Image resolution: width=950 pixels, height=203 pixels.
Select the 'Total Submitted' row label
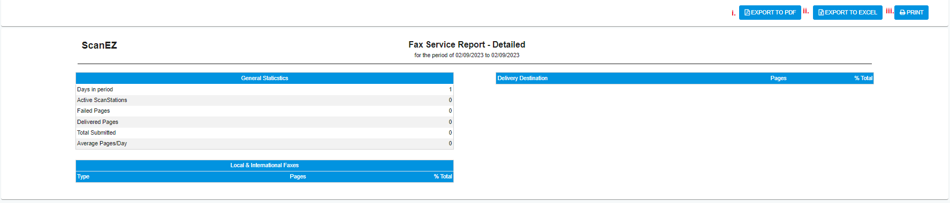click(x=96, y=132)
